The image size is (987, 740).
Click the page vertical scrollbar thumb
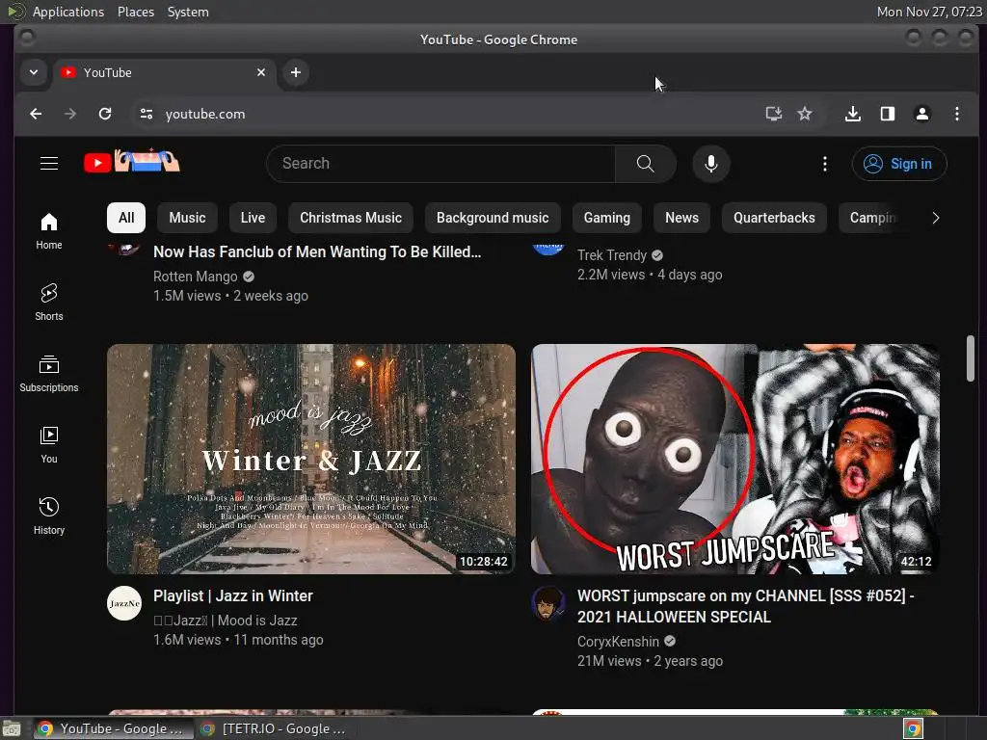point(970,358)
